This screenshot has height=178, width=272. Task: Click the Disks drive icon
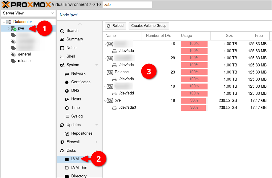click(x=62, y=151)
